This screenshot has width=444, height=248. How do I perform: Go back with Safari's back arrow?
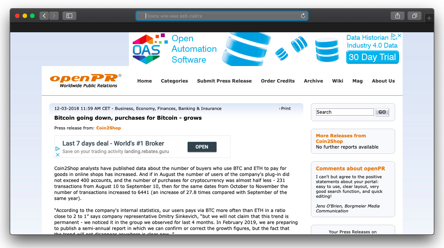pos(44,16)
